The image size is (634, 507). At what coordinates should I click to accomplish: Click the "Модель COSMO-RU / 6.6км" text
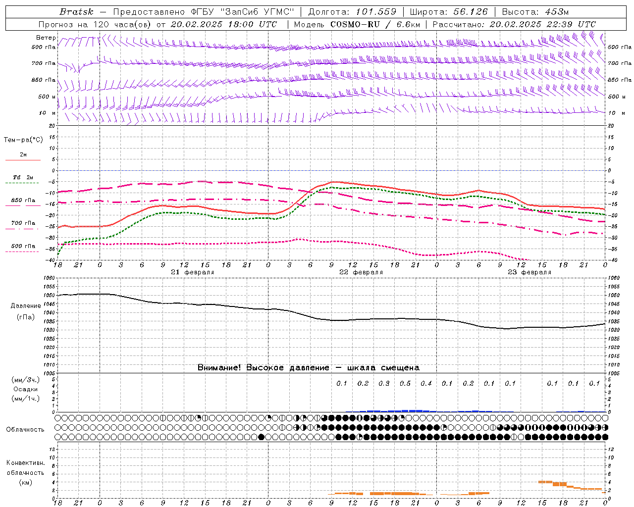(x=357, y=24)
